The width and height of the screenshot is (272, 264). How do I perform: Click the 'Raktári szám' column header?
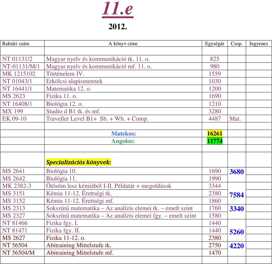point(16,43)
